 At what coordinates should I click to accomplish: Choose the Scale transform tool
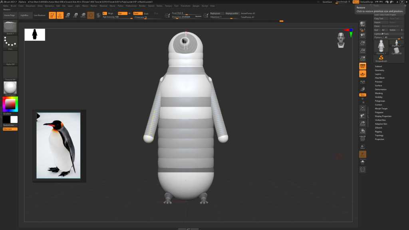point(75,16)
